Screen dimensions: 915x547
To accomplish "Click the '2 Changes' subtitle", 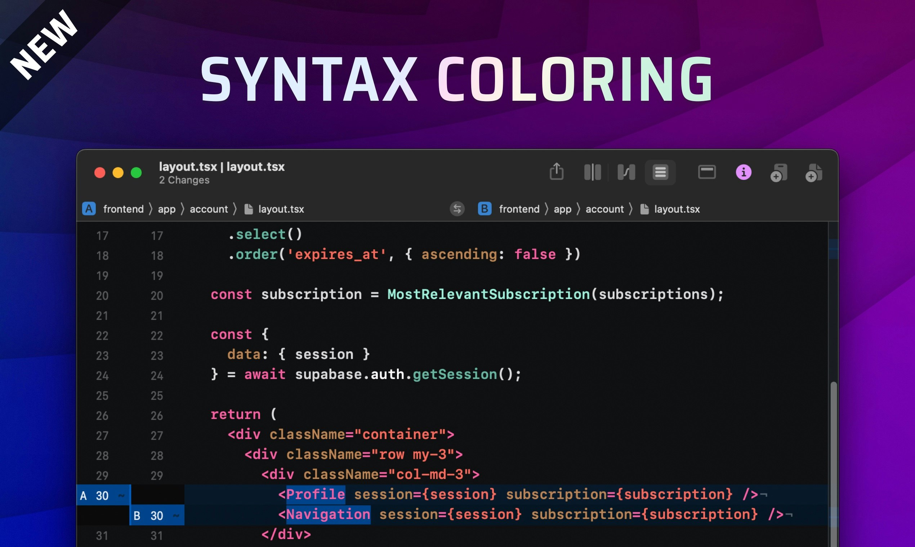I will [184, 180].
